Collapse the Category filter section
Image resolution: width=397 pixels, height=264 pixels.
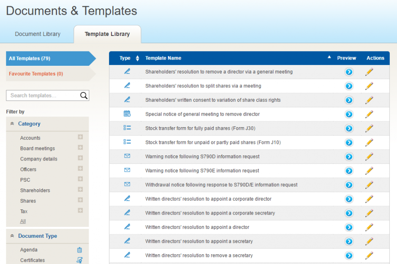pos(12,124)
